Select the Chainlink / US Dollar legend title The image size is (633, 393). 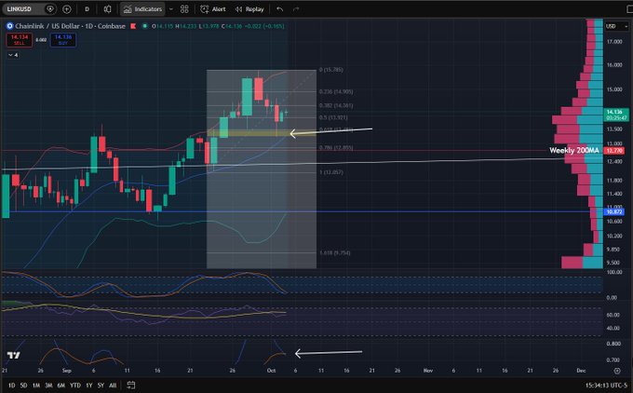[x=70, y=26]
